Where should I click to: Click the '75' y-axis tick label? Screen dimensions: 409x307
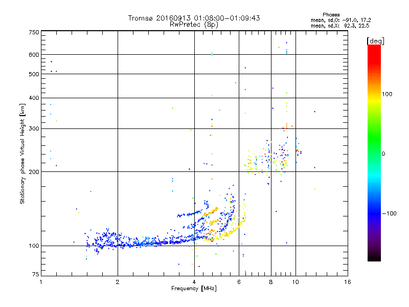click(x=35, y=274)
